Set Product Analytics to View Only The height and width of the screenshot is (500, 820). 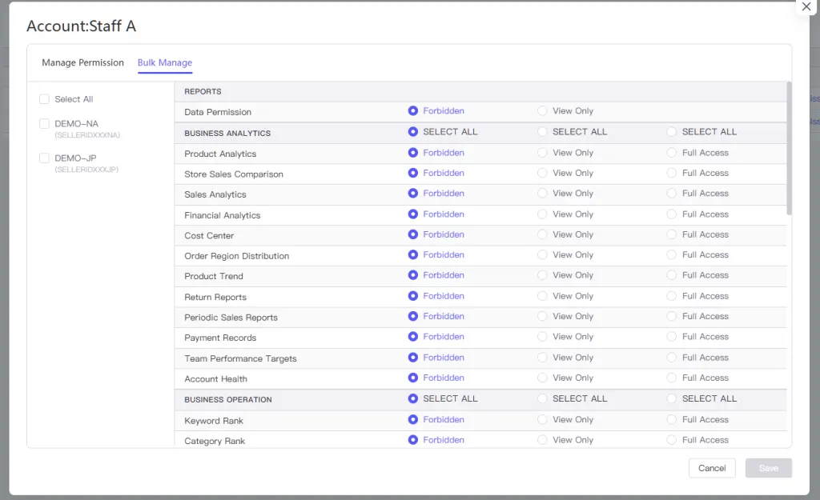point(542,153)
